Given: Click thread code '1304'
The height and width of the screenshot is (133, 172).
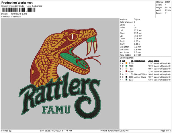Looking at the screenshot, I should [150, 80].
